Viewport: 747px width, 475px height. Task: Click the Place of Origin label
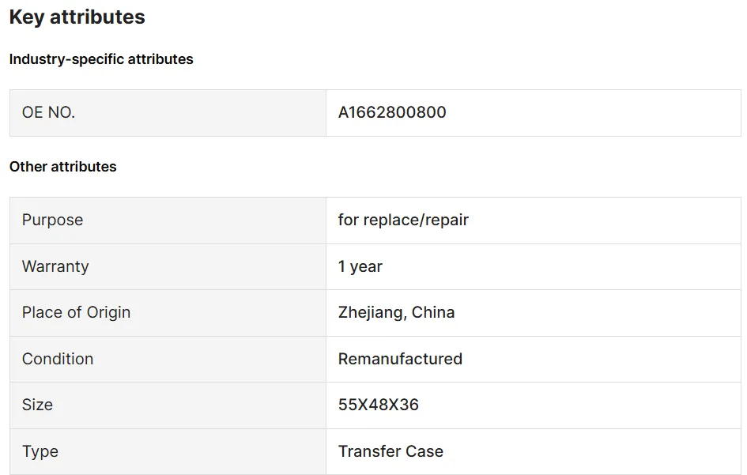click(x=76, y=312)
